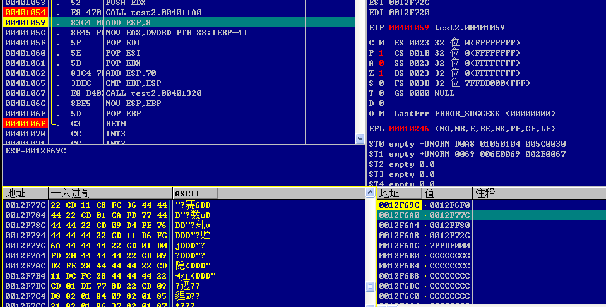
Task: Select EFL flags value 00010246
Action: [409, 128]
